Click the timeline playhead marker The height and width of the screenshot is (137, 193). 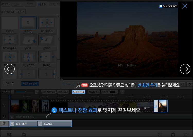[10, 97]
